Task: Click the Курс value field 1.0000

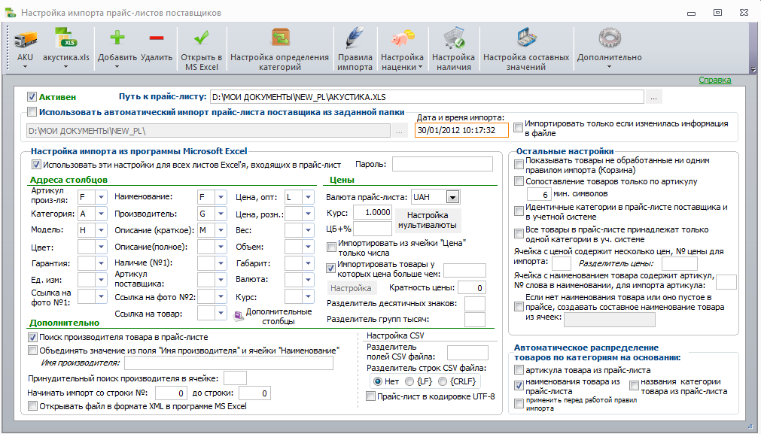Action: coord(373,212)
